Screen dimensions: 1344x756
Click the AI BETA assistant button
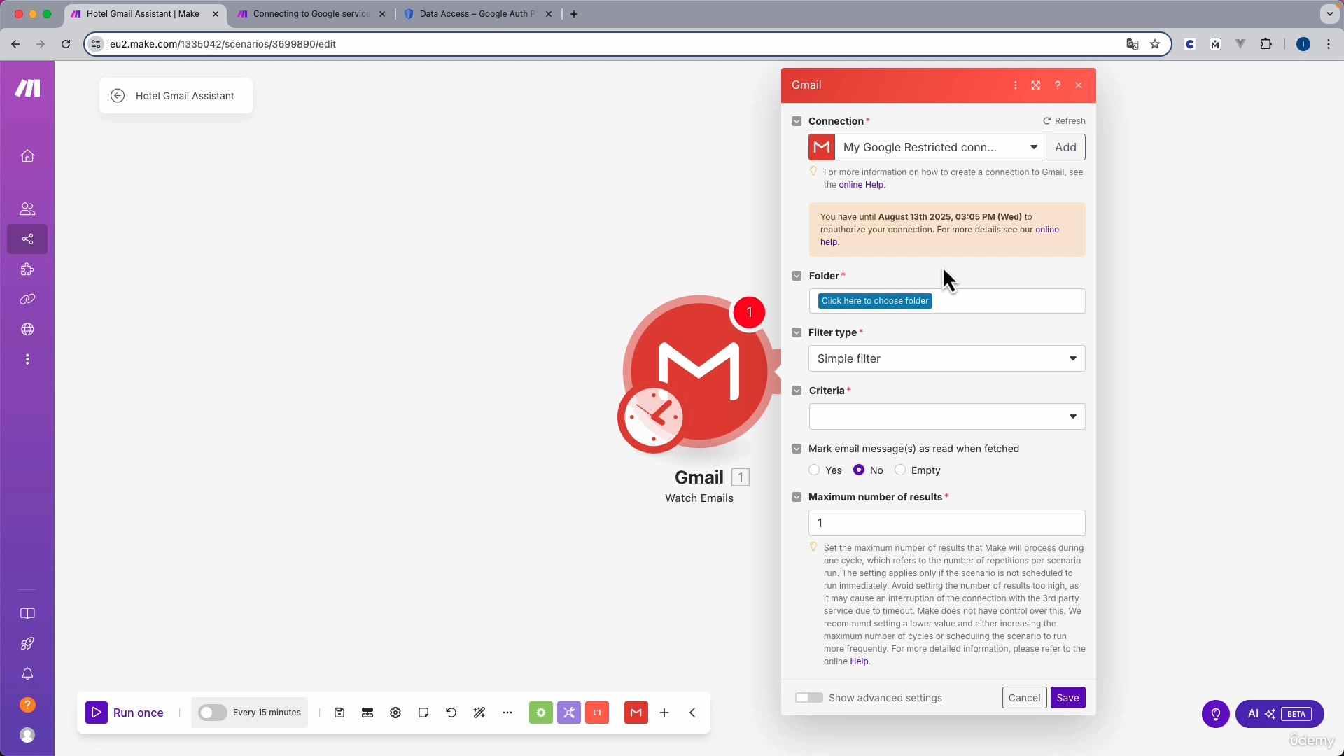click(x=1280, y=714)
